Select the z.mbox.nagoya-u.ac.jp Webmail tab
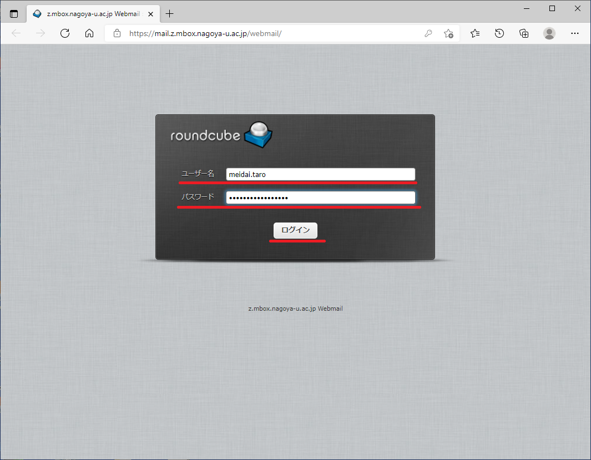 (x=92, y=14)
